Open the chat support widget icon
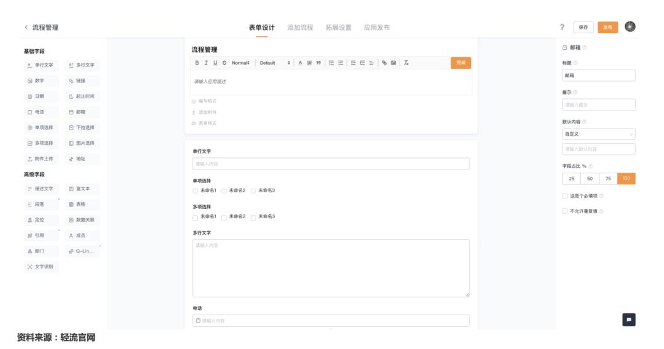664x349 pixels. click(629, 320)
